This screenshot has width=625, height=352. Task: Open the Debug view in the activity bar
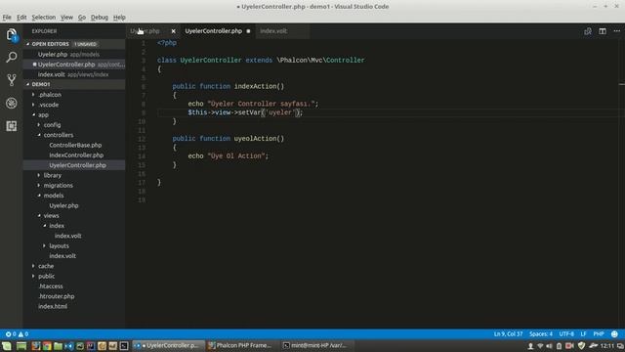pos(12,103)
